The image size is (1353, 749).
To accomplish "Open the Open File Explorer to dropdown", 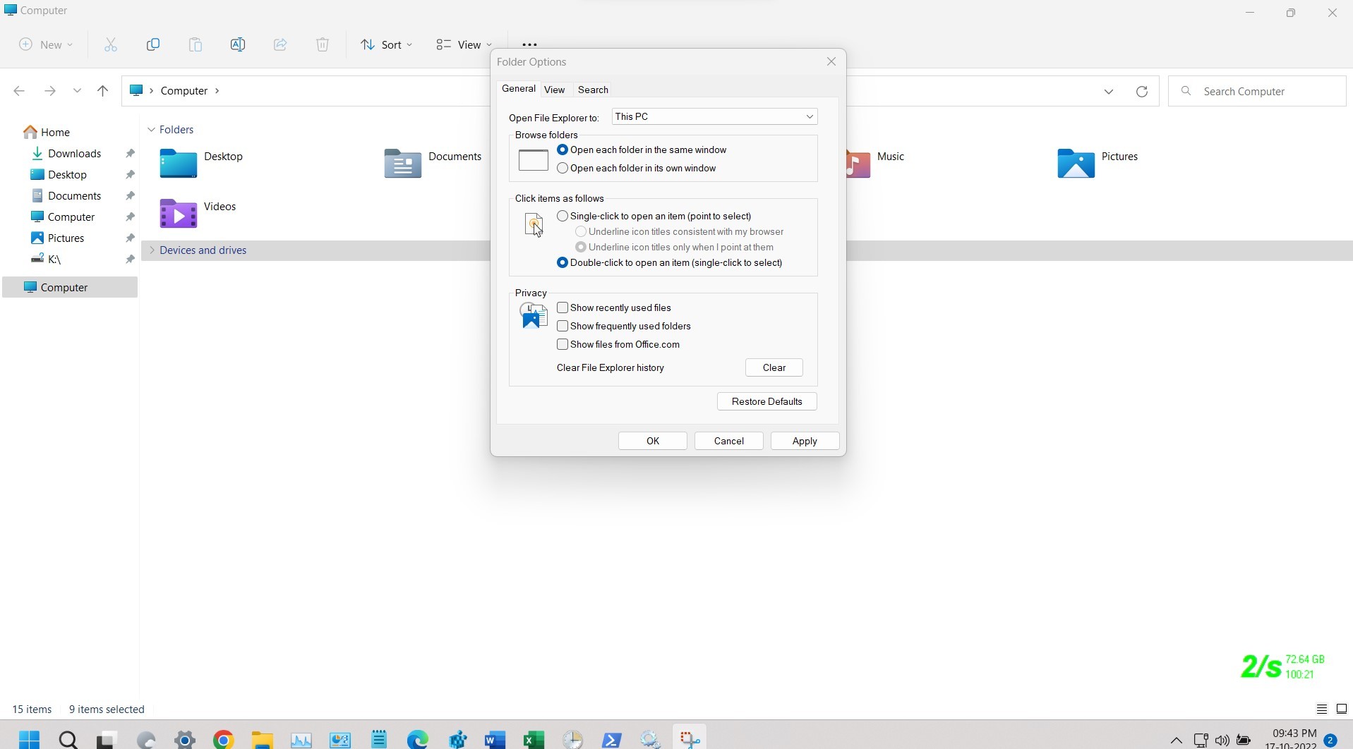I will pos(714,116).
